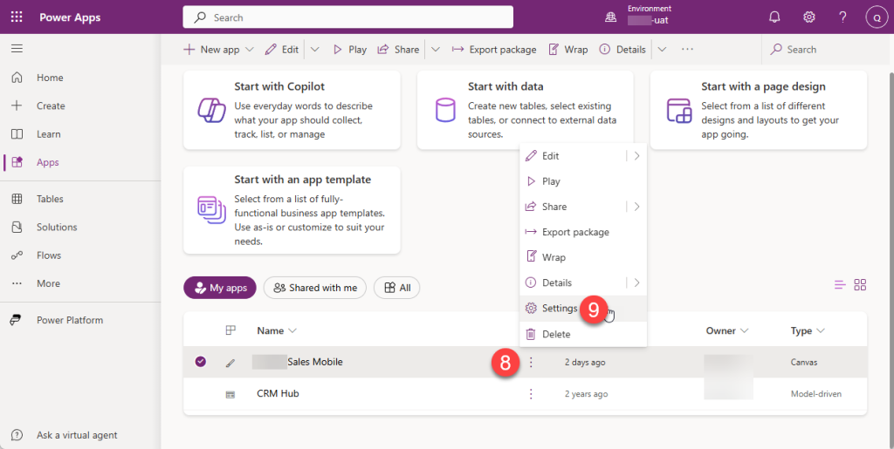
Task: Sort by the Name column header
Action: [277, 330]
